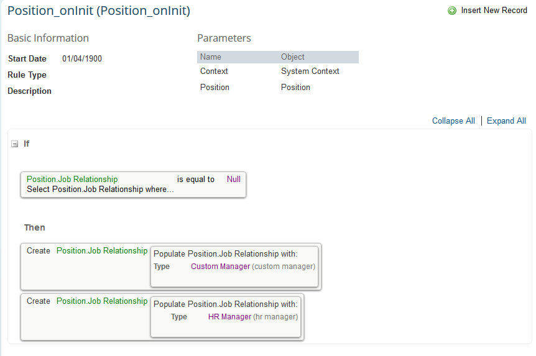Open the Position.Job Relationship condition field

[x=72, y=180]
